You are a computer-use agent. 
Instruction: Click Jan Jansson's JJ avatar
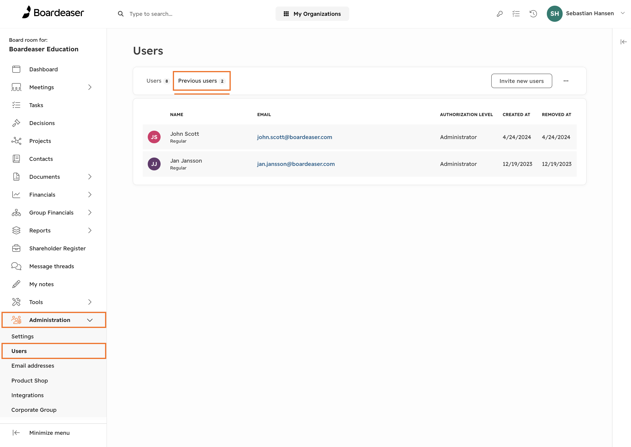(x=154, y=164)
